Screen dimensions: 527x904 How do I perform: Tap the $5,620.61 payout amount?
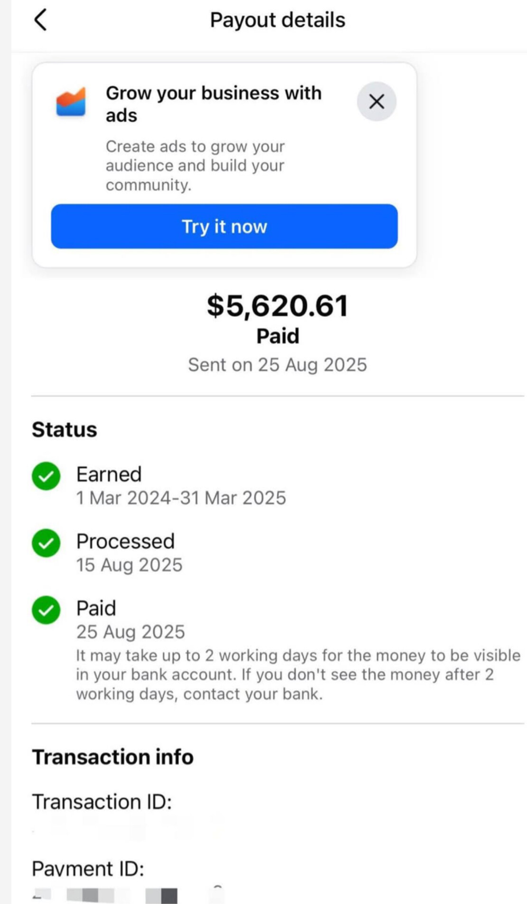tap(277, 305)
